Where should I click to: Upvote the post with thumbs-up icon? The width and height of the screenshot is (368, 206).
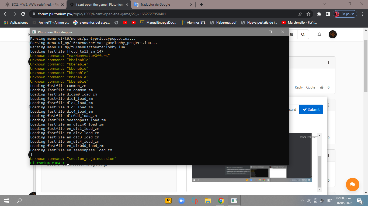click(x=322, y=87)
